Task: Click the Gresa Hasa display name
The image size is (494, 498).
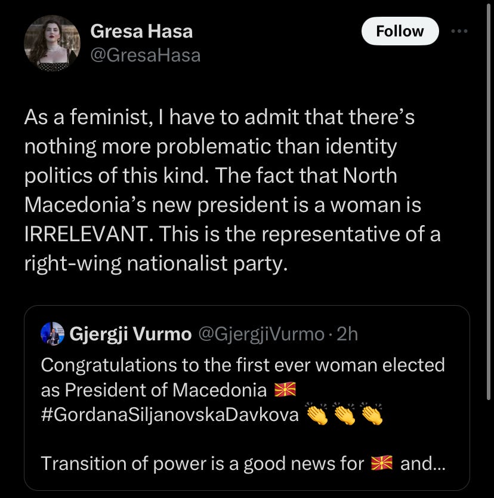Action: [x=141, y=31]
